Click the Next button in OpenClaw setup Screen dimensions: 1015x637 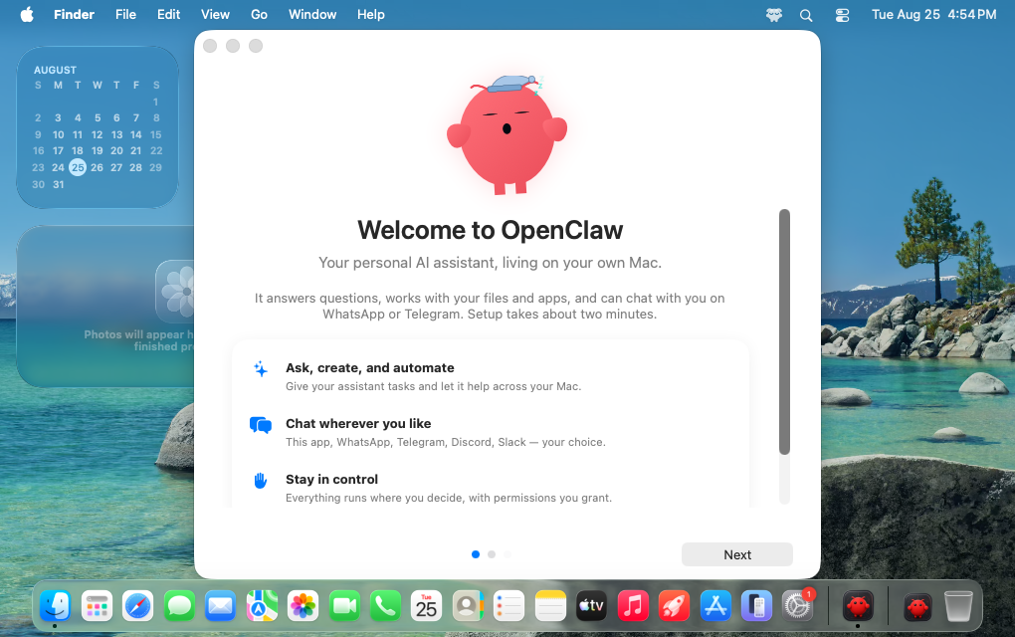[x=736, y=554]
